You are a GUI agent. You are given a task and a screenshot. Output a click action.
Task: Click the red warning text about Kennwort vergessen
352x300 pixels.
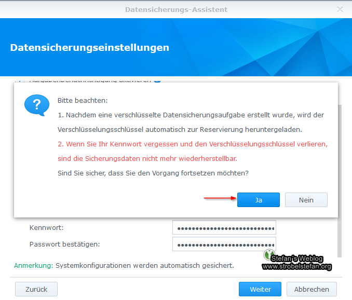(193, 151)
